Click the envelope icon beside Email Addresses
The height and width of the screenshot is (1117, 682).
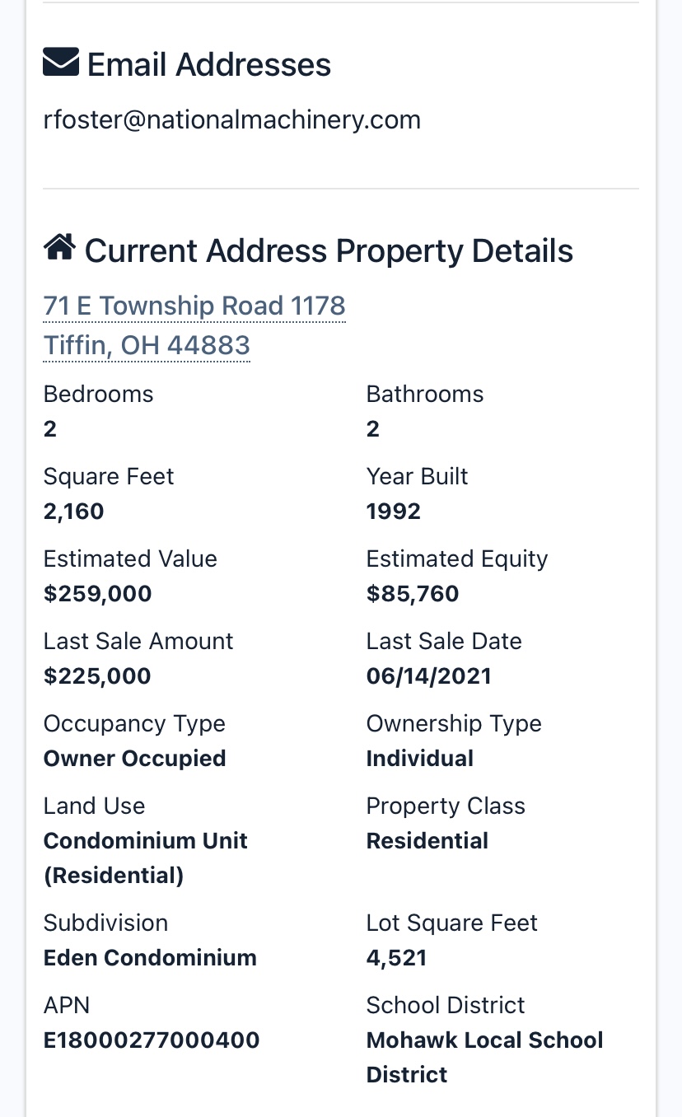tap(61, 63)
